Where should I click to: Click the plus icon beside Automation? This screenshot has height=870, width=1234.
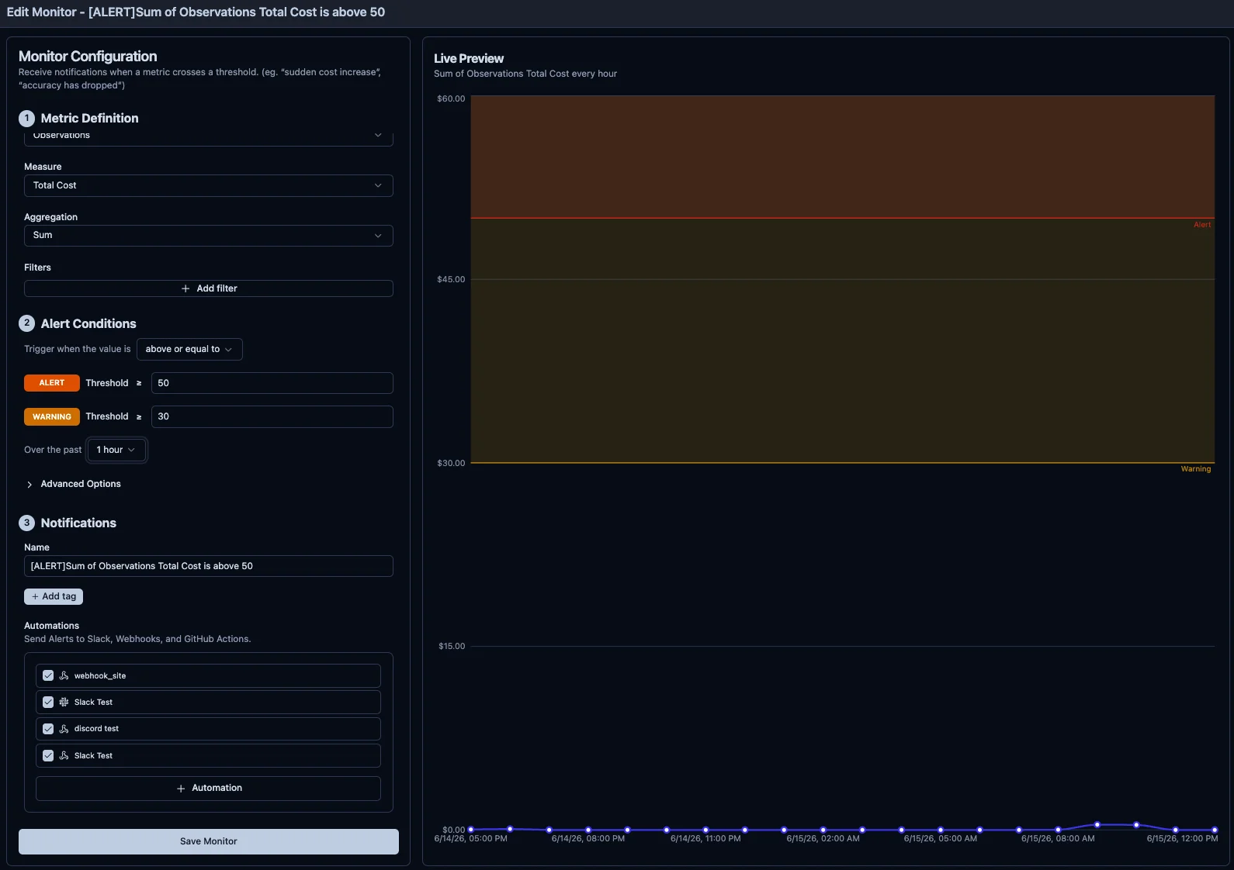click(181, 789)
